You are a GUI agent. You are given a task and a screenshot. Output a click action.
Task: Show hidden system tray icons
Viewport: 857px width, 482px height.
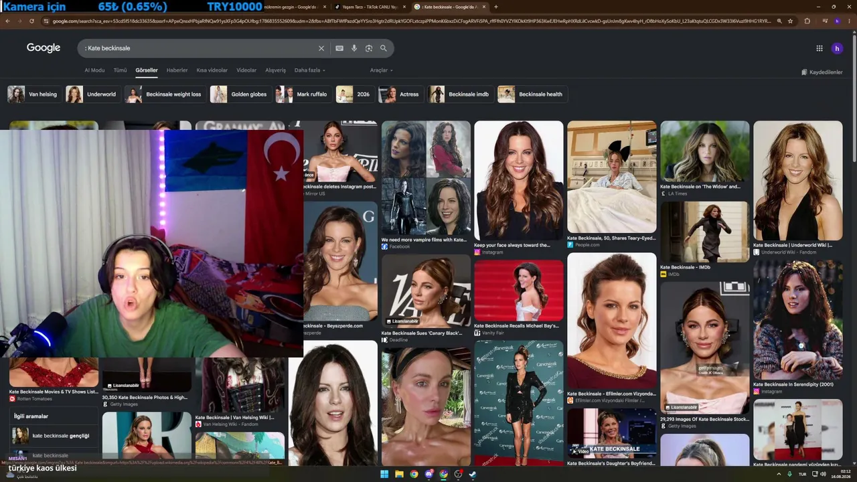click(779, 474)
